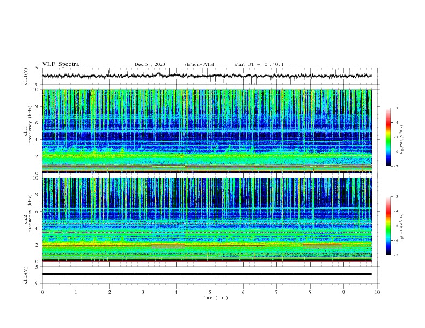425x328 pixels.
Task: Click time axis tick label "6"
Action: click(243, 292)
